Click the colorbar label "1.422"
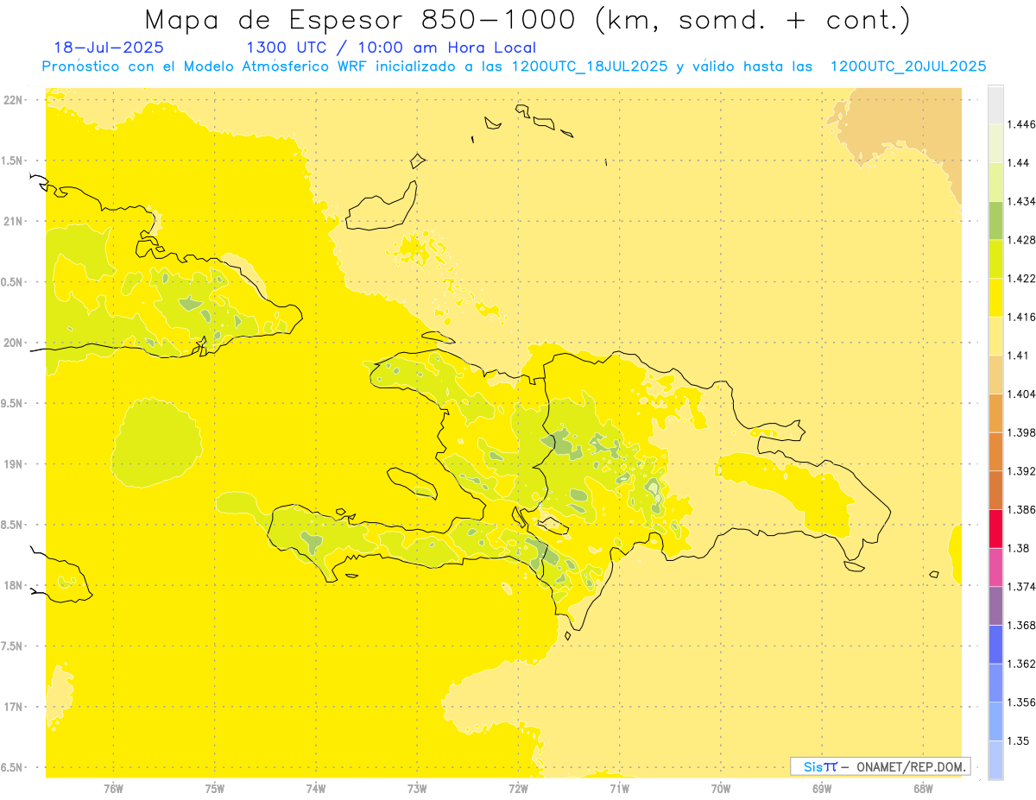The image size is (1036, 800). click(1023, 278)
